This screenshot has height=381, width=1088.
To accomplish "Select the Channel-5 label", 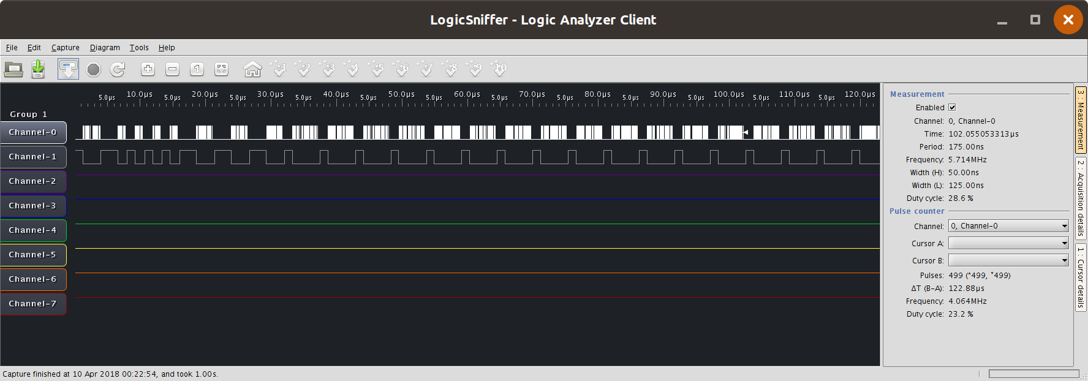I will pyautogui.click(x=33, y=255).
